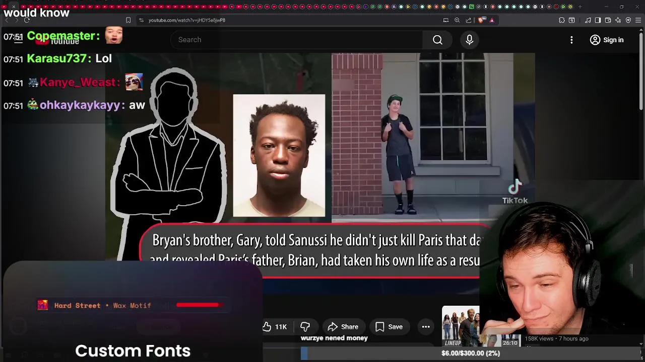This screenshot has height=362, width=645.
Task: Open the YouTube guide hamburger menu
Action: tap(18, 40)
